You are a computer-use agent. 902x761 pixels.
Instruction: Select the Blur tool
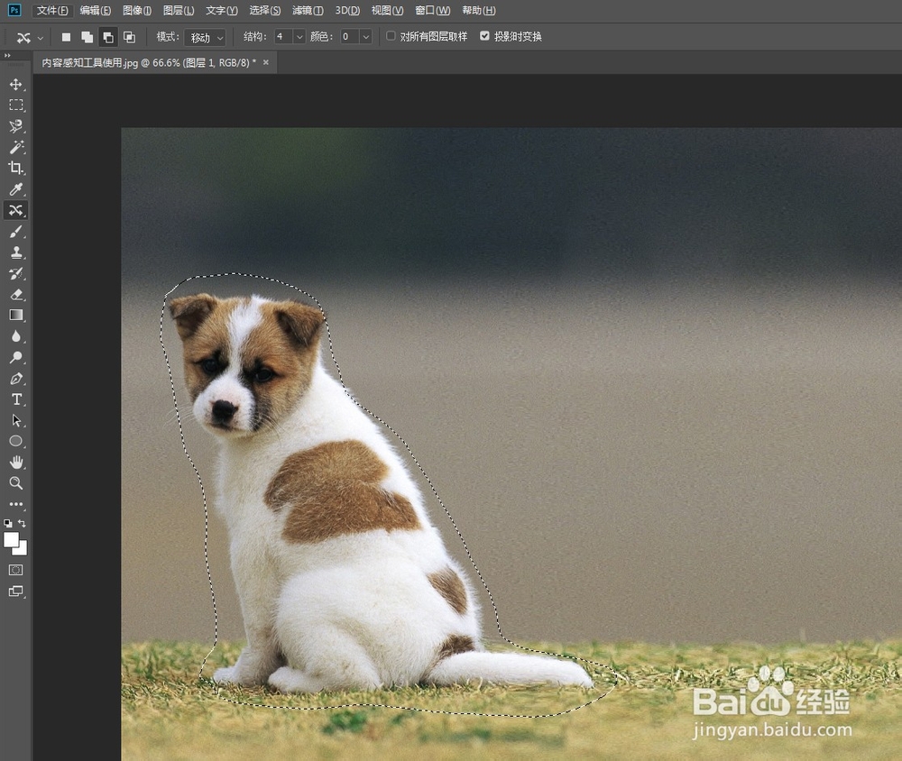[x=16, y=336]
